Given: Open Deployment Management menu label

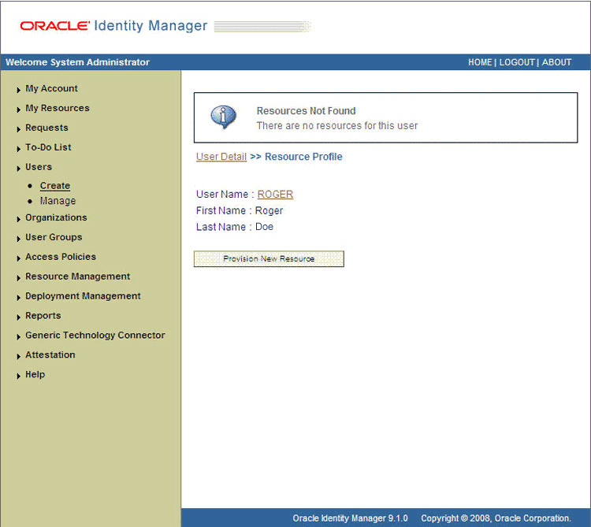Looking at the screenshot, I should coord(83,296).
